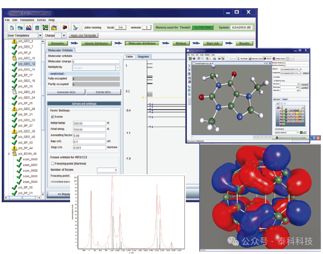Viewport: 323px width, 254px height.
Task: Click the teal viewer icon in main toolbar
Action: [75, 27]
